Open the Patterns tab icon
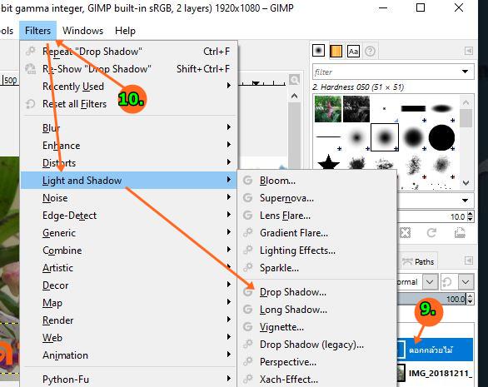Screen dimensions: 488x387 tap(336, 51)
